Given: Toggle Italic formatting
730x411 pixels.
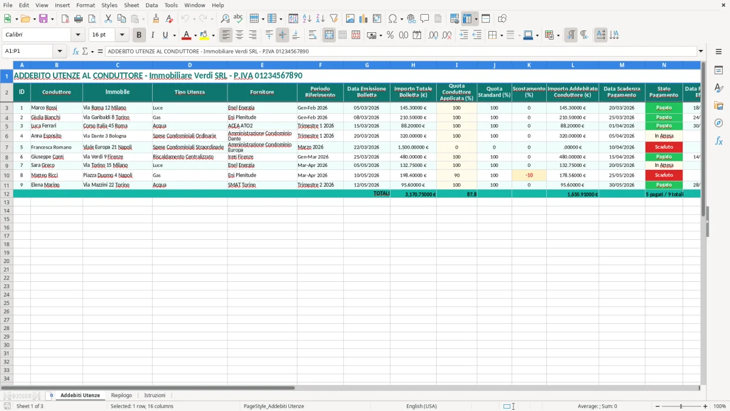Looking at the screenshot, I should [x=152, y=35].
